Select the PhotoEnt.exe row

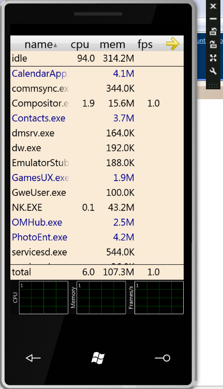[97, 237]
